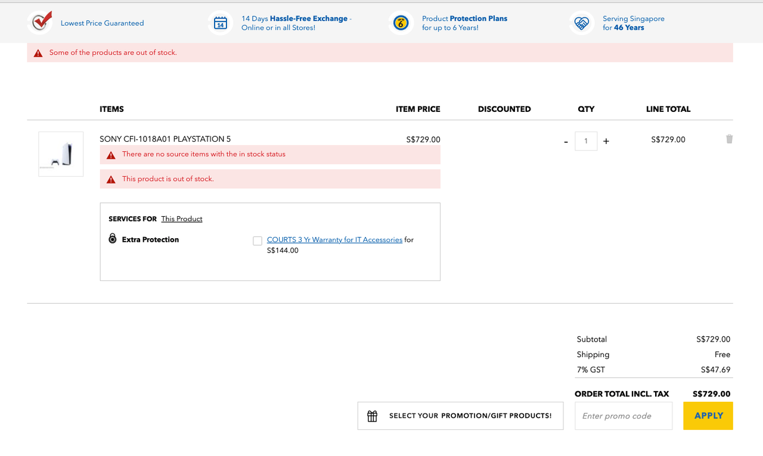Click the Product Protection Plans badge icon
Viewport: 763px width, 456px height.
(x=401, y=23)
